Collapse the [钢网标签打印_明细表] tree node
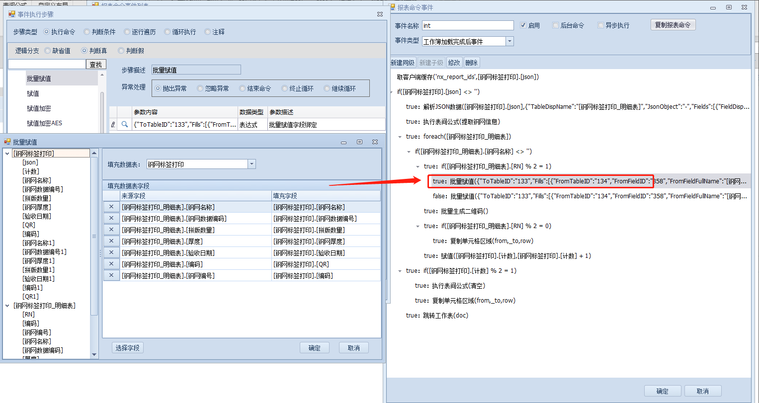Screen dimensions: 759x403 click(7, 306)
